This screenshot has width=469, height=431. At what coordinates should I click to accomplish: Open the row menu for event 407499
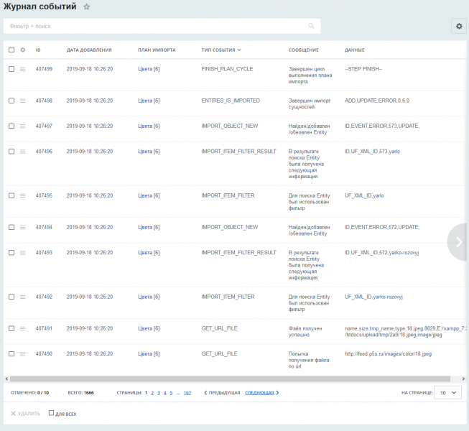pyautogui.click(x=22, y=69)
